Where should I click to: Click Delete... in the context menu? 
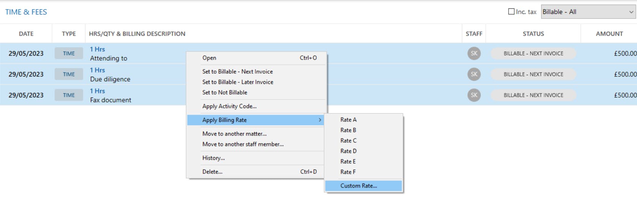pos(212,172)
